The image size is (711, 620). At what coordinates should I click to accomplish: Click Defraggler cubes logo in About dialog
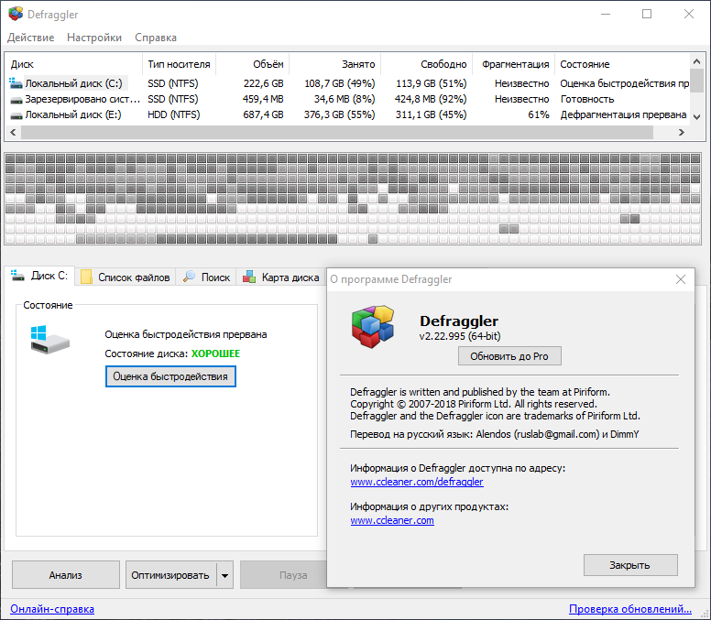point(373,326)
